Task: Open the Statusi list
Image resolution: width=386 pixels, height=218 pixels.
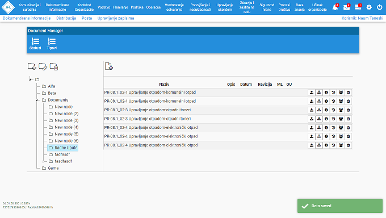Action: tap(35, 44)
